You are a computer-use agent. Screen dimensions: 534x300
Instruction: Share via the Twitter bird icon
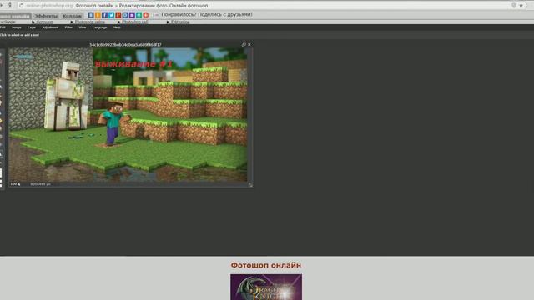[111, 15]
